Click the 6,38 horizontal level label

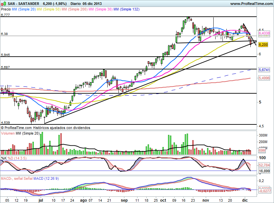(4, 34)
